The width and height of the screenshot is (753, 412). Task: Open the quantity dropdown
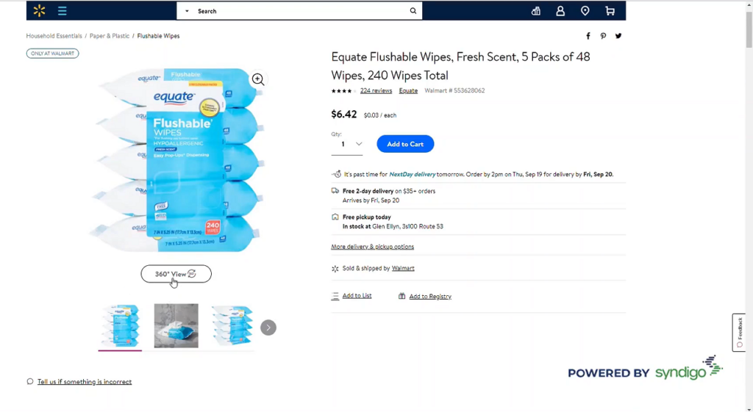click(x=347, y=144)
